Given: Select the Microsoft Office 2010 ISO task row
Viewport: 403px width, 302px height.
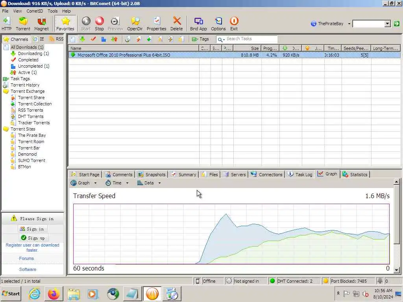Looking at the screenshot, I should coord(234,55).
